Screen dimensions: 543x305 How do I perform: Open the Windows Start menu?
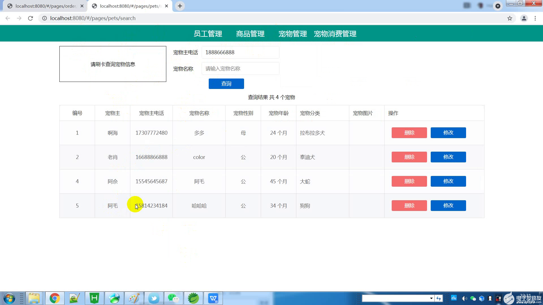tap(9, 298)
